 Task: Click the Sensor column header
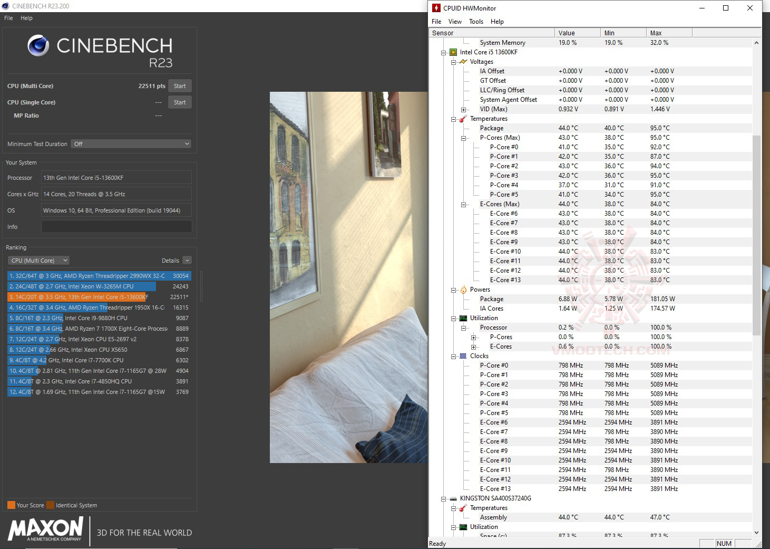(x=492, y=33)
